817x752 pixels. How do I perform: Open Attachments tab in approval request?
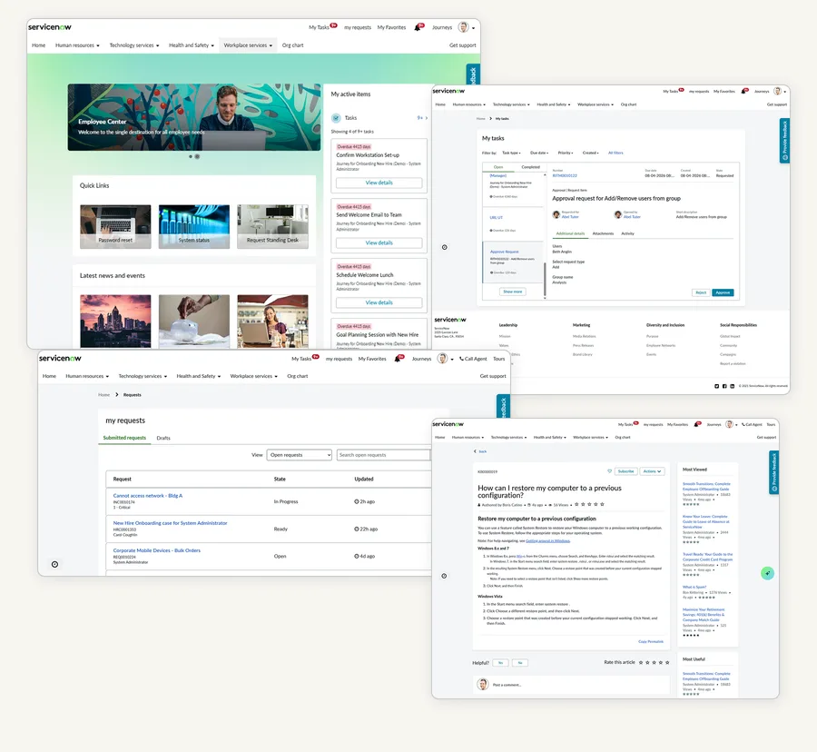click(603, 234)
